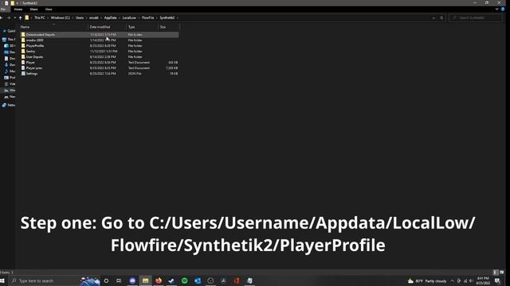Go to This PC in address bar
Viewport: 510px width, 286px height.
click(40, 17)
